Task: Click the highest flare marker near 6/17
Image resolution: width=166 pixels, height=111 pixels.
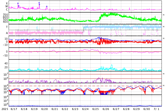Action: click(18, 3)
